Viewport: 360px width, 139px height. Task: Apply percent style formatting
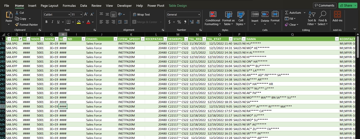tap(179, 22)
